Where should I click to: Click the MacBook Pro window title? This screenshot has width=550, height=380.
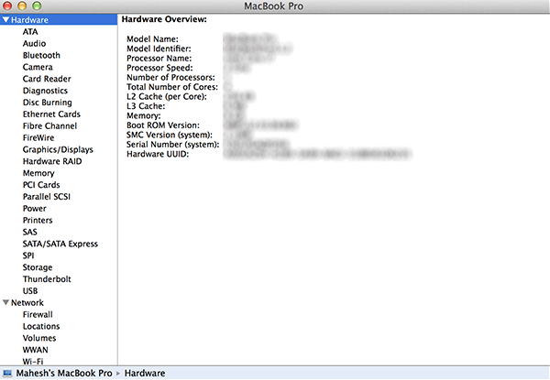pyautogui.click(x=273, y=6)
